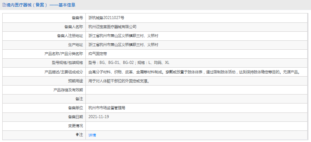Select the date 2021-11-19
The width and height of the screenshot is (311, 142).
click(99, 117)
